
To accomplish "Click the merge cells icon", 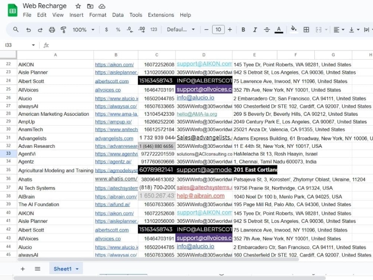I will pos(319,29).
